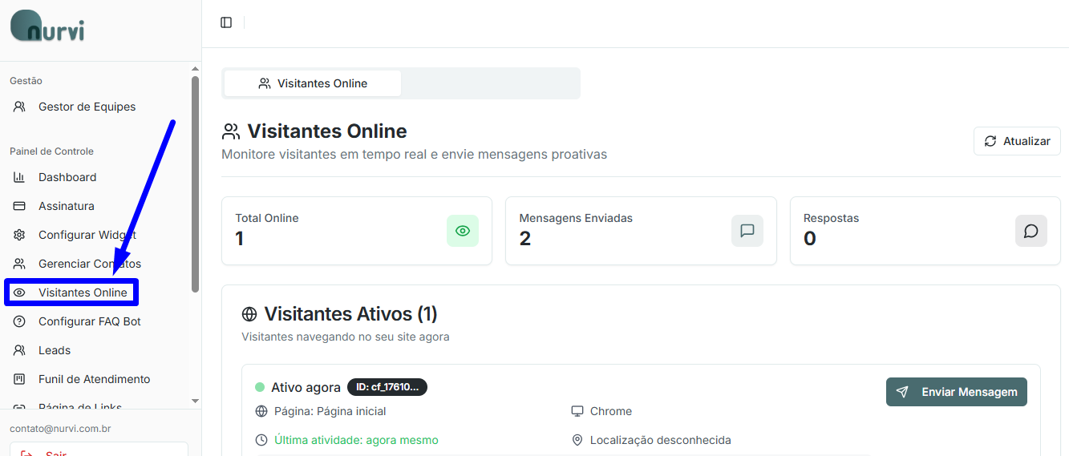Image resolution: width=1069 pixels, height=456 pixels.
Task: Click the Assinatura credit card icon
Action: tap(20, 206)
